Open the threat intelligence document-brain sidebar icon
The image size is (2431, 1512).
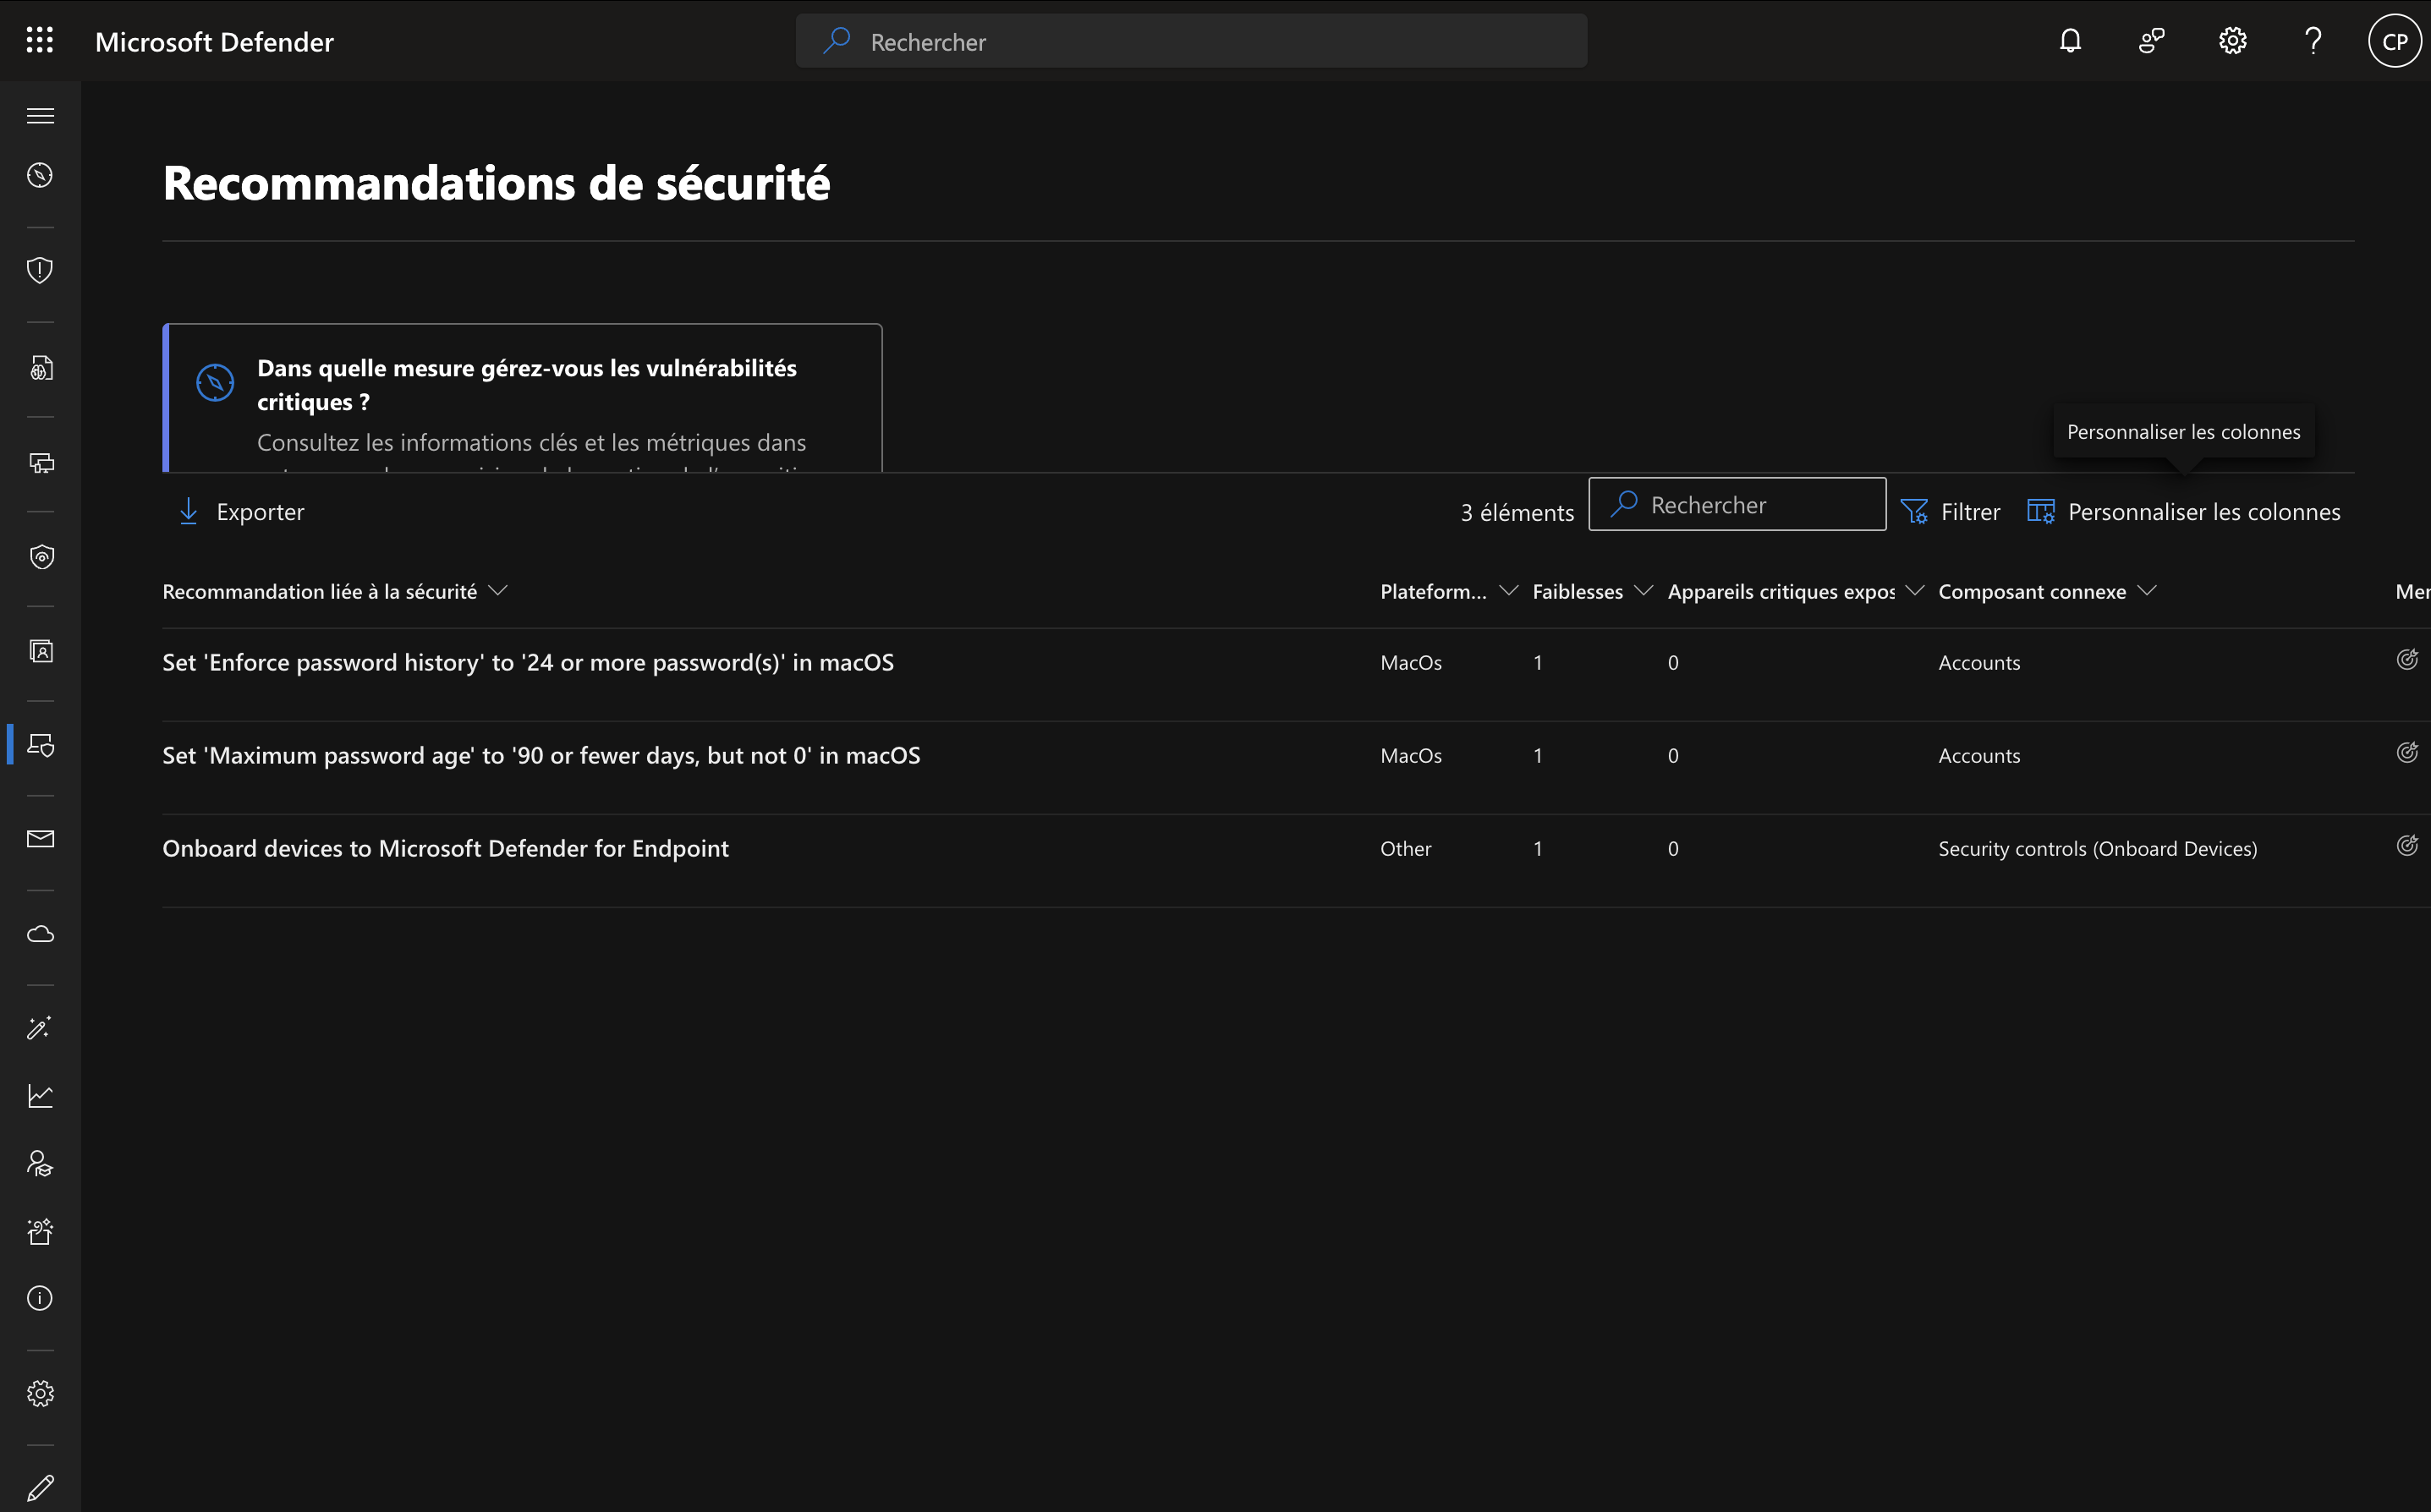pyautogui.click(x=40, y=368)
